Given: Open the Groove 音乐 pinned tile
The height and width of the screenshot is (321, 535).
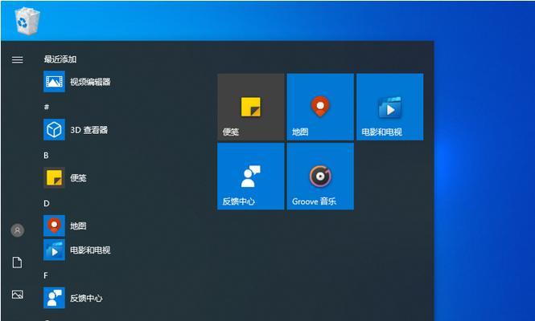Looking at the screenshot, I should click(x=320, y=177).
